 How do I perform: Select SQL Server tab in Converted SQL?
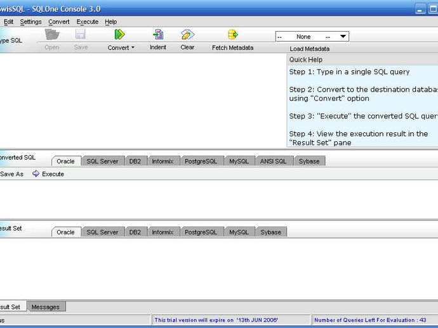pos(102,161)
